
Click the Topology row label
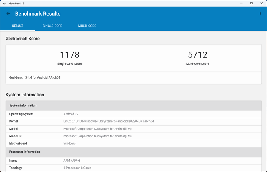16,168
